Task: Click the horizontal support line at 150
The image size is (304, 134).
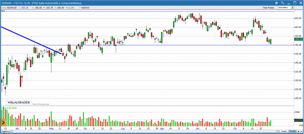Action: (x=147, y=45)
